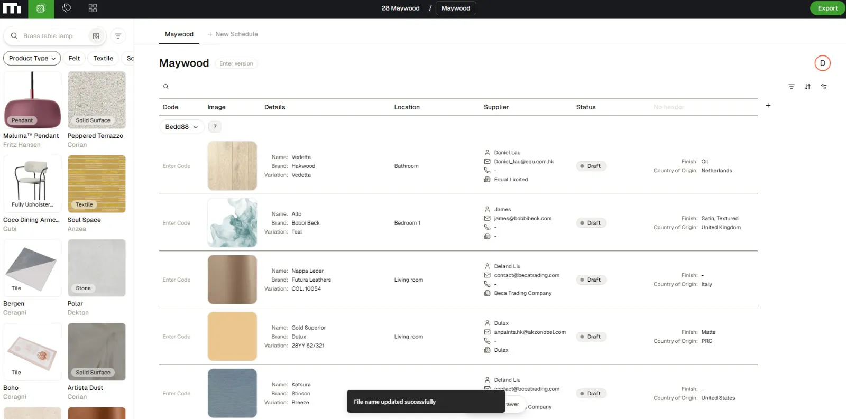Image resolution: width=846 pixels, height=419 pixels.
Task: Select the Textile filter chip
Action: [x=103, y=58]
